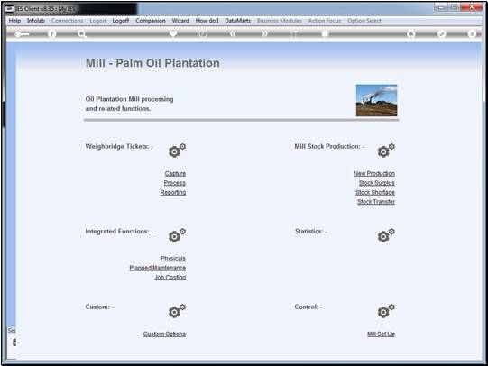This screenshot has width=488, height=366.
Task: Click the gears icon beside Weighbridge Tickets
Action: [x=177, y=151]
